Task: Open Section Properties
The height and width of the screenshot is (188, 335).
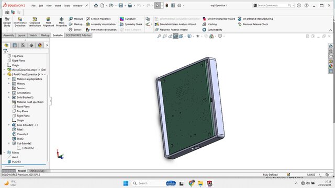Action: (98, 19)
